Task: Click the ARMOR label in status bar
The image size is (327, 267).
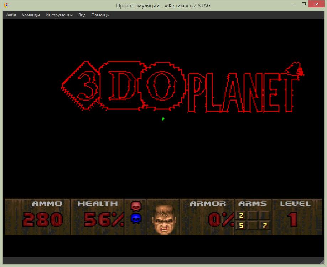Action: point(208,204)
